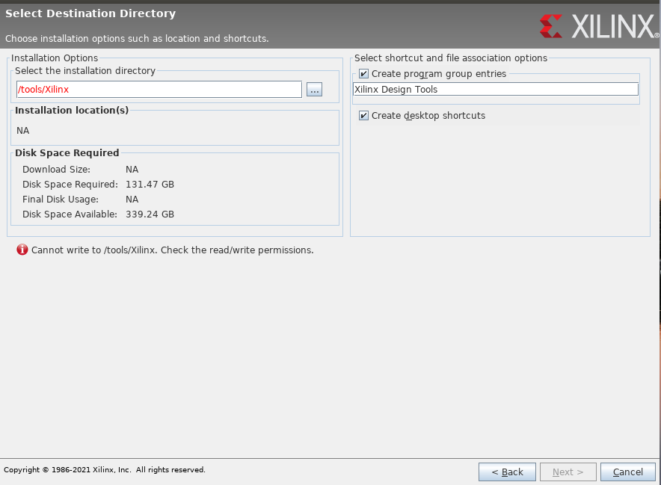This screenshot has width=661, height=485.
Task: Click the 'Final Disk Usage:' label
Action: click(x=61, y=200)
